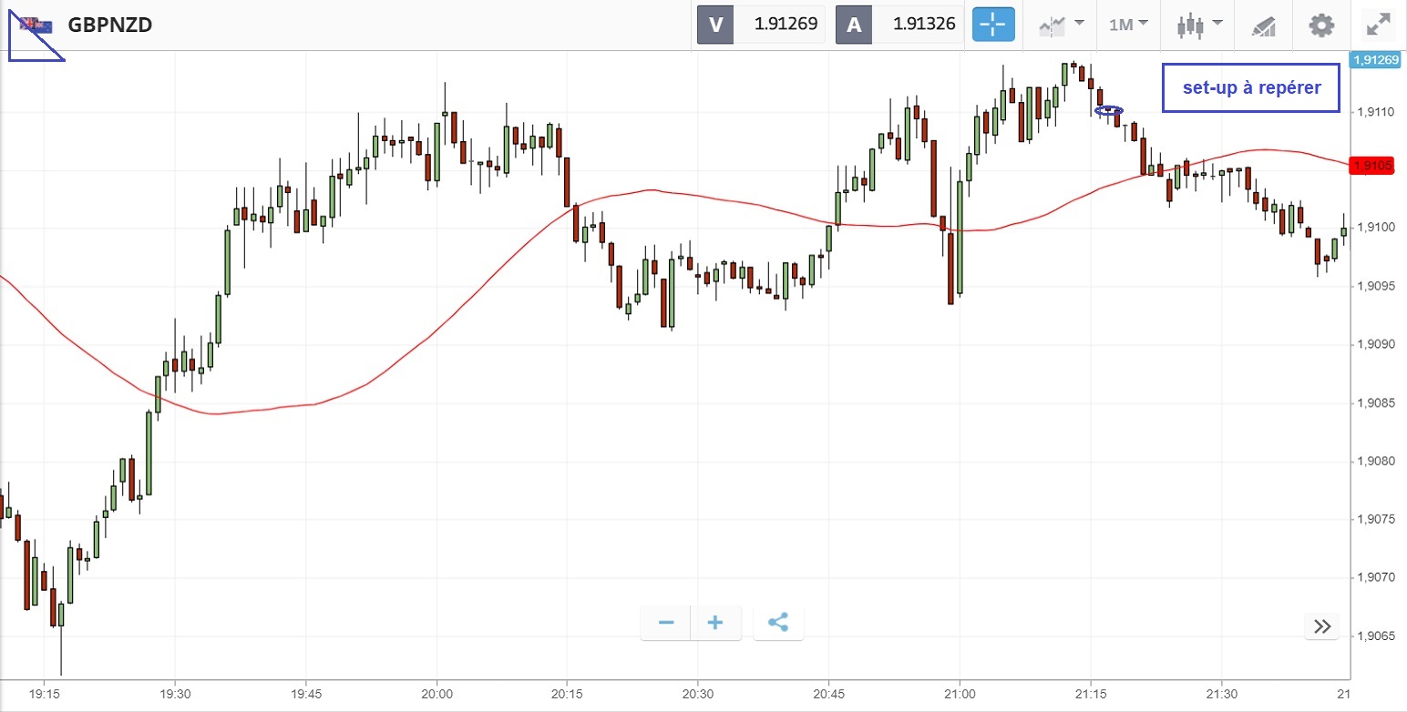Open the 1M timeframe dropdown
This screenshot has width=1407, height=712.
[1128, 25]
